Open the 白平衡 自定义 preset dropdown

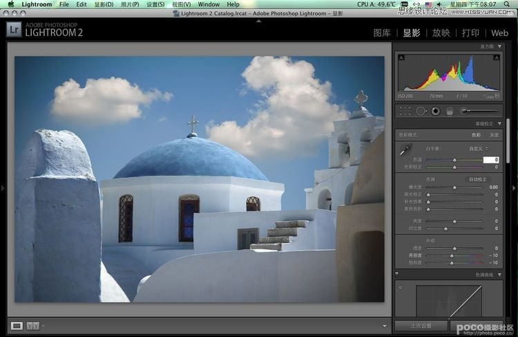pyautogui.click(x=479, y=148)
